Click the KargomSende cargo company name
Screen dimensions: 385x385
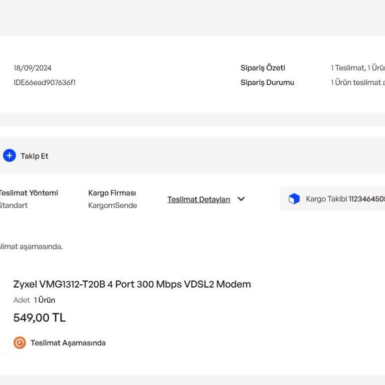coord(112,206)
